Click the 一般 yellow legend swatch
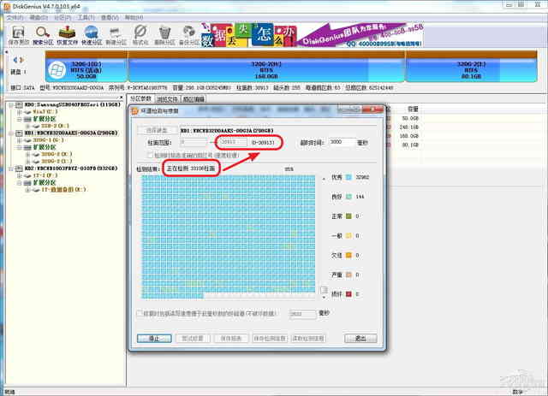 348,236
